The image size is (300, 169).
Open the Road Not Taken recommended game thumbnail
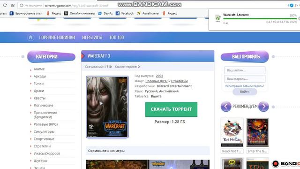(232, 132)
